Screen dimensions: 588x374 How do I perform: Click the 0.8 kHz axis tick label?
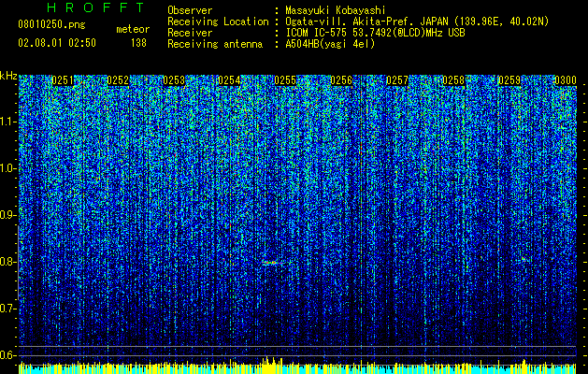click(7, 262)
